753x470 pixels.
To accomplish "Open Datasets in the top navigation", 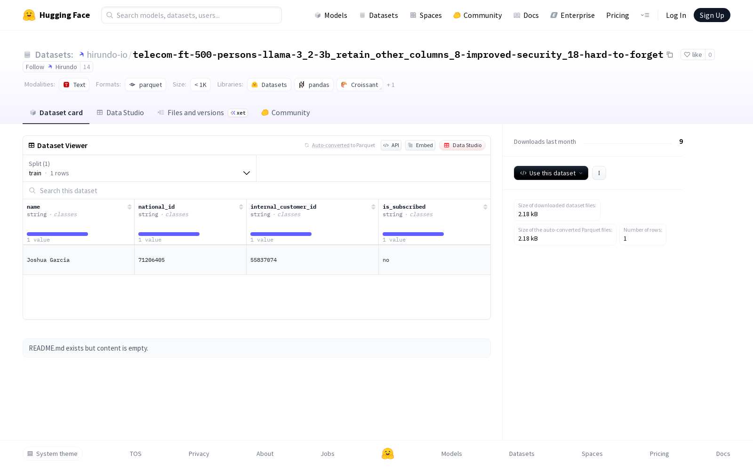I will click(379, 15).
